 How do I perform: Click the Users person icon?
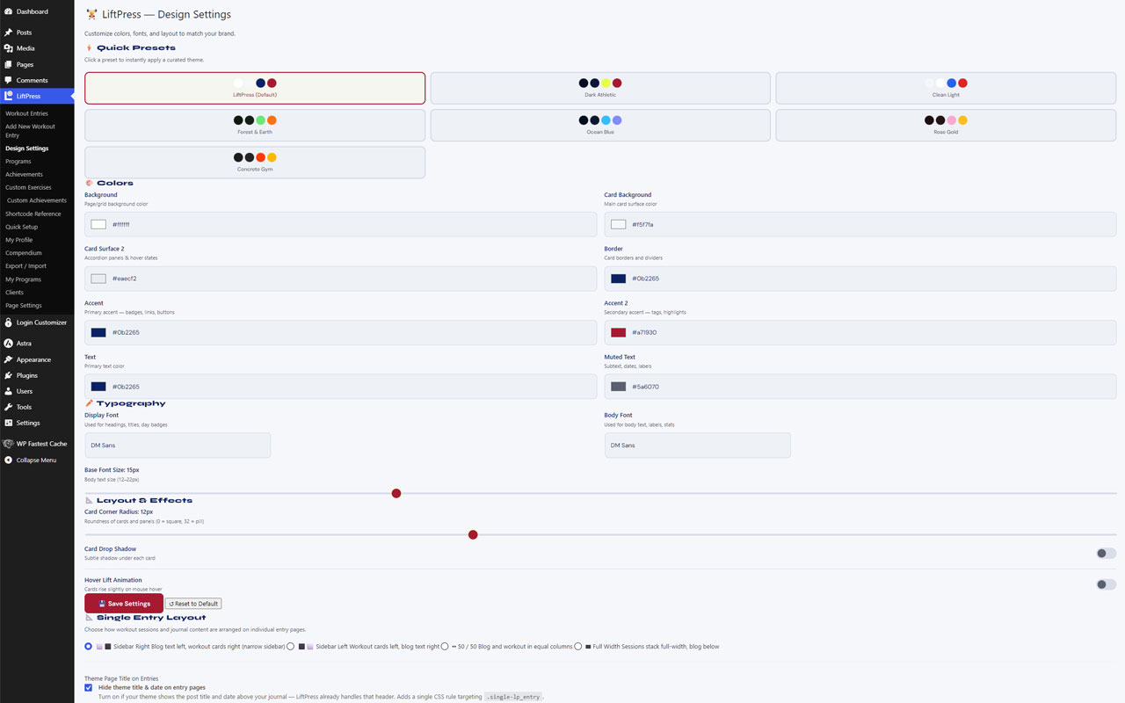(9, 391)
